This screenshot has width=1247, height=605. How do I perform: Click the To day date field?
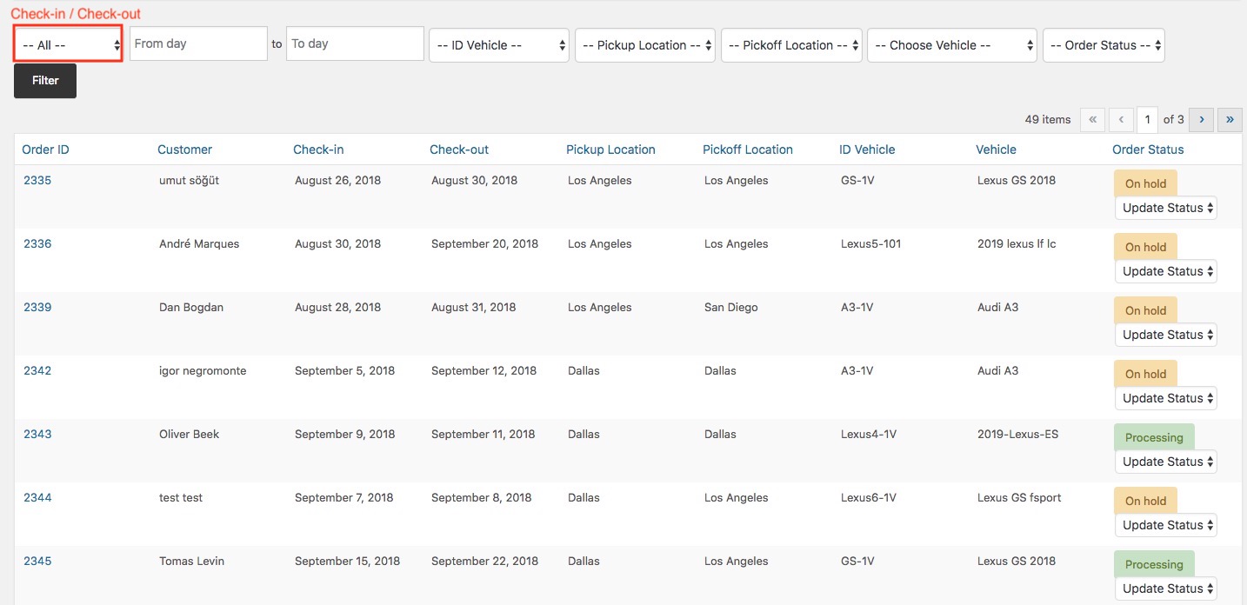(x=355, y=43)
